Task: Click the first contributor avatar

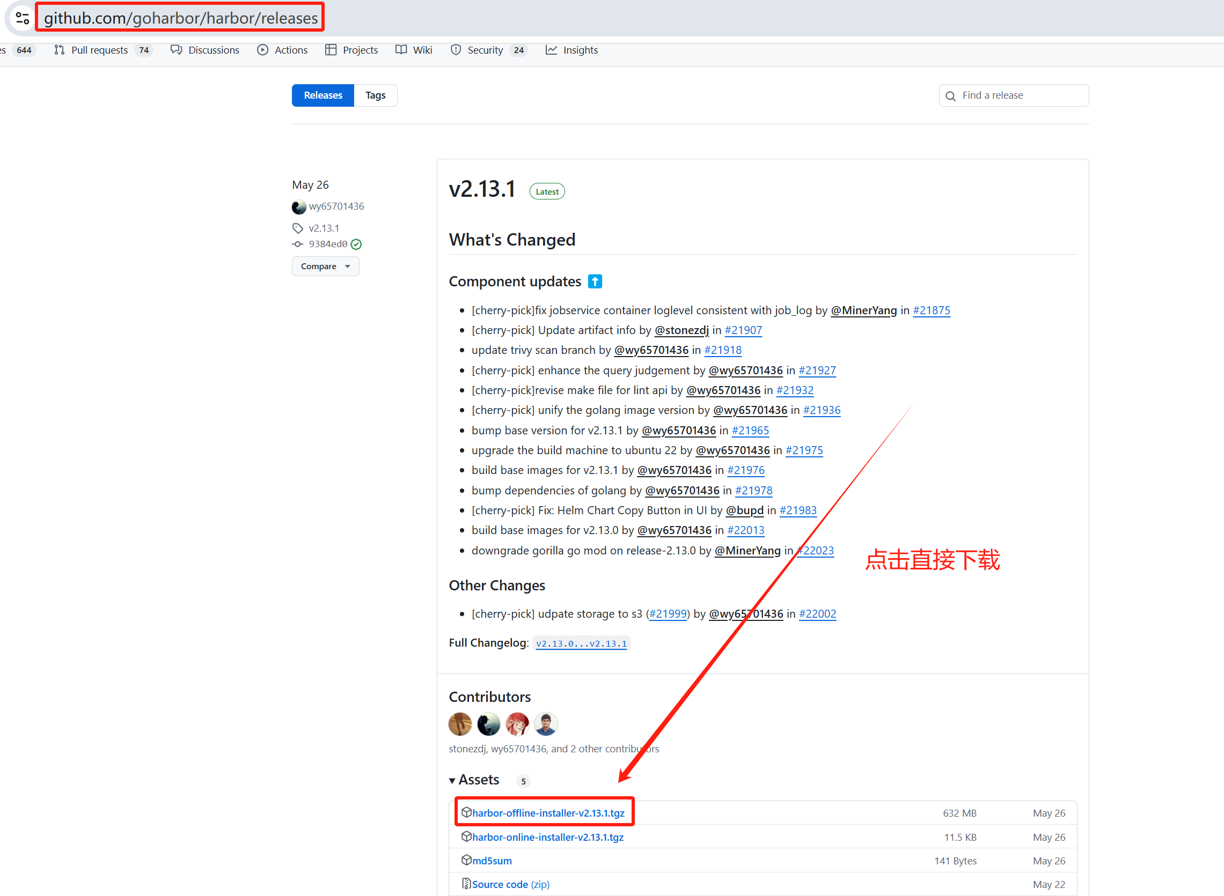Action: click(460, 723)
